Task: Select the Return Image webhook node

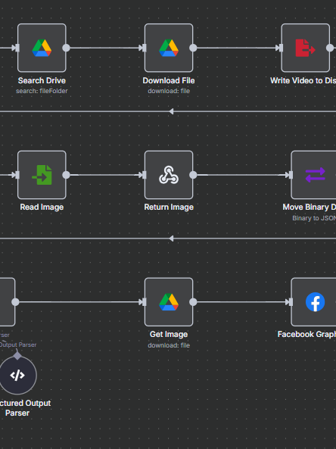Action: pos(169,175)
